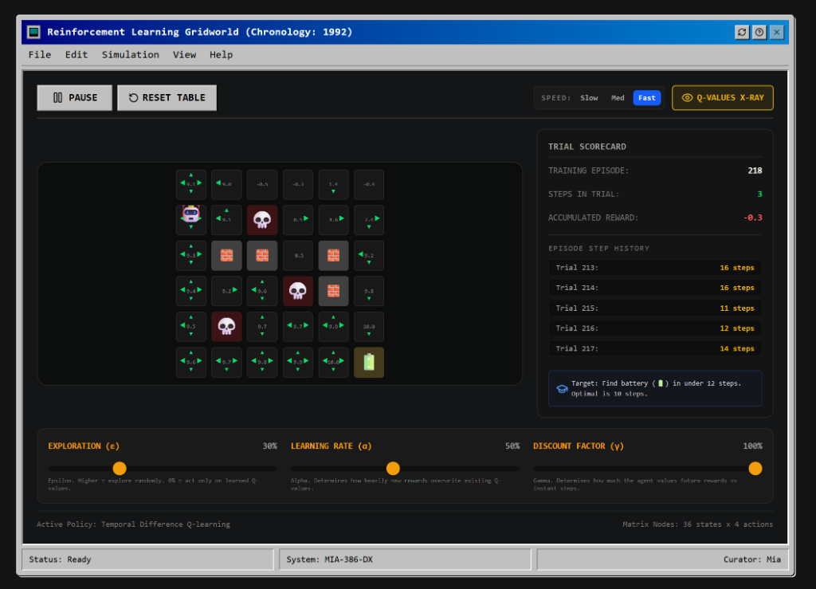
Task: Click the Trial 213 history row
Action: 655,268
